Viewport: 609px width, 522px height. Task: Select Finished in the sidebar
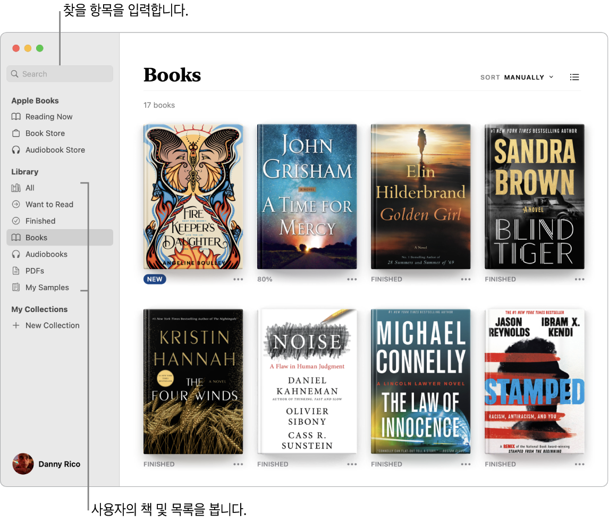(x=41, y=221)
